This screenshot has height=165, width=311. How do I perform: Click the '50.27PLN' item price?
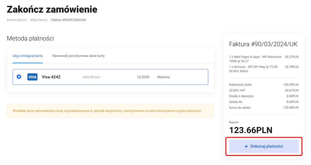[x=292, y=57]
